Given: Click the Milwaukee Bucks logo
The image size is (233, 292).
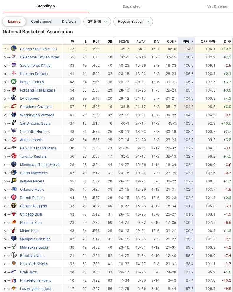Looking at the screenshot, I should (x=14, y=247).
